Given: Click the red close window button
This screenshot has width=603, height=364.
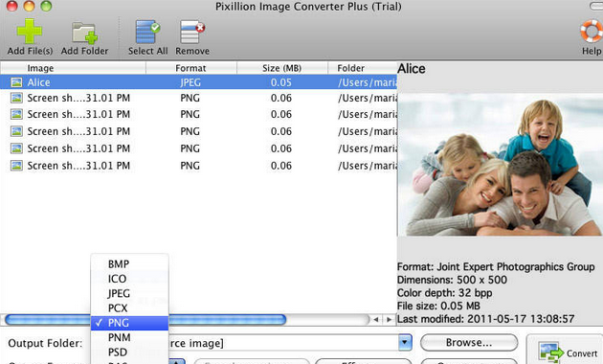Looking at the screenshot, I should [x=11, y=6].
